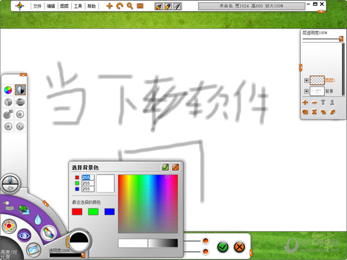347x260 pixels.
Task: Select the orange move cross tool
Action: 109,6
